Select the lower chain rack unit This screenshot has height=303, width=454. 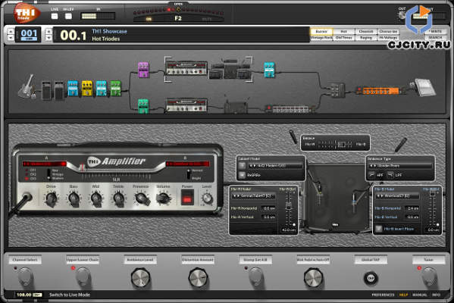[x=290, y=109]
